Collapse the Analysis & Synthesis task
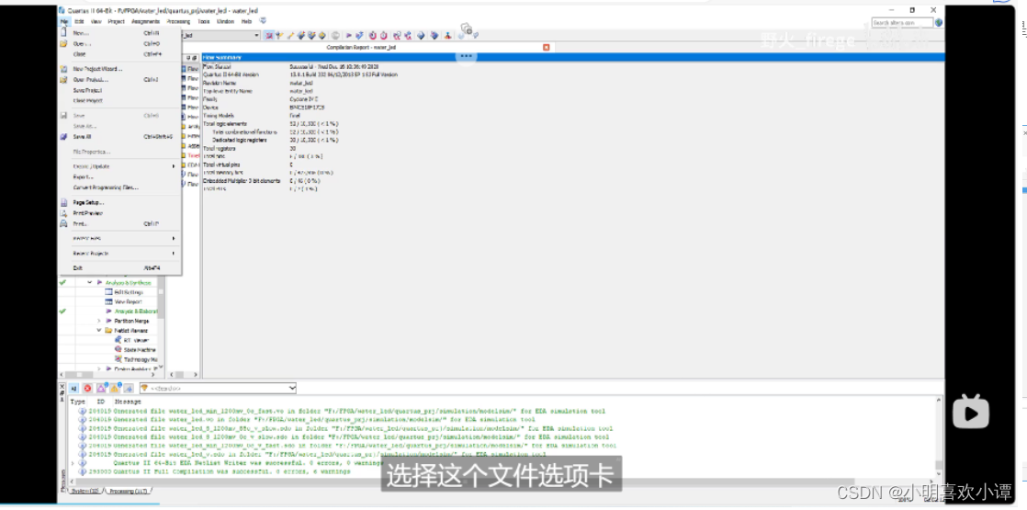This screenshot has height=510, width=1027. pos(90,282)
